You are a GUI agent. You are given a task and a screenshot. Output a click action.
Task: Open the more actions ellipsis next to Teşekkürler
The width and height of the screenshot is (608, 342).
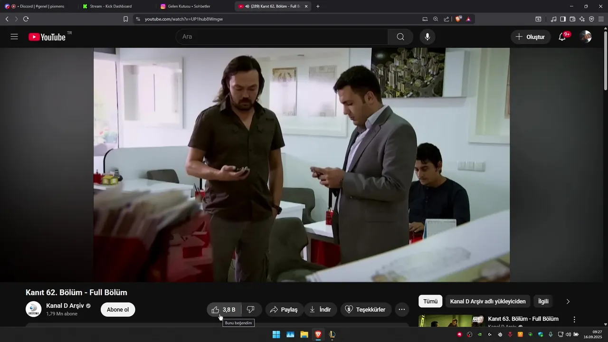coord(402,310)
